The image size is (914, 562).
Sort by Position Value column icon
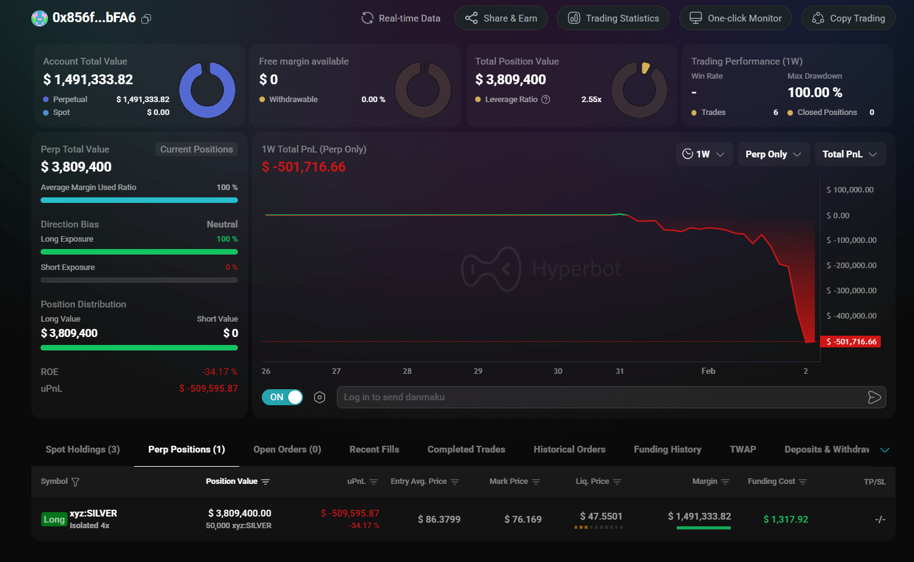click(x=266, y=482)
